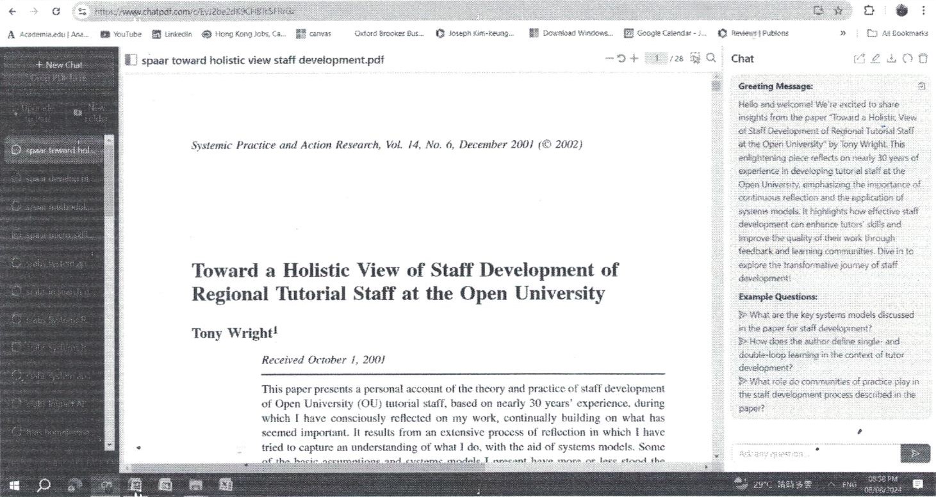Bookmark this page with the star icon
The image size is (936, 497).
(x=838, y=11)
